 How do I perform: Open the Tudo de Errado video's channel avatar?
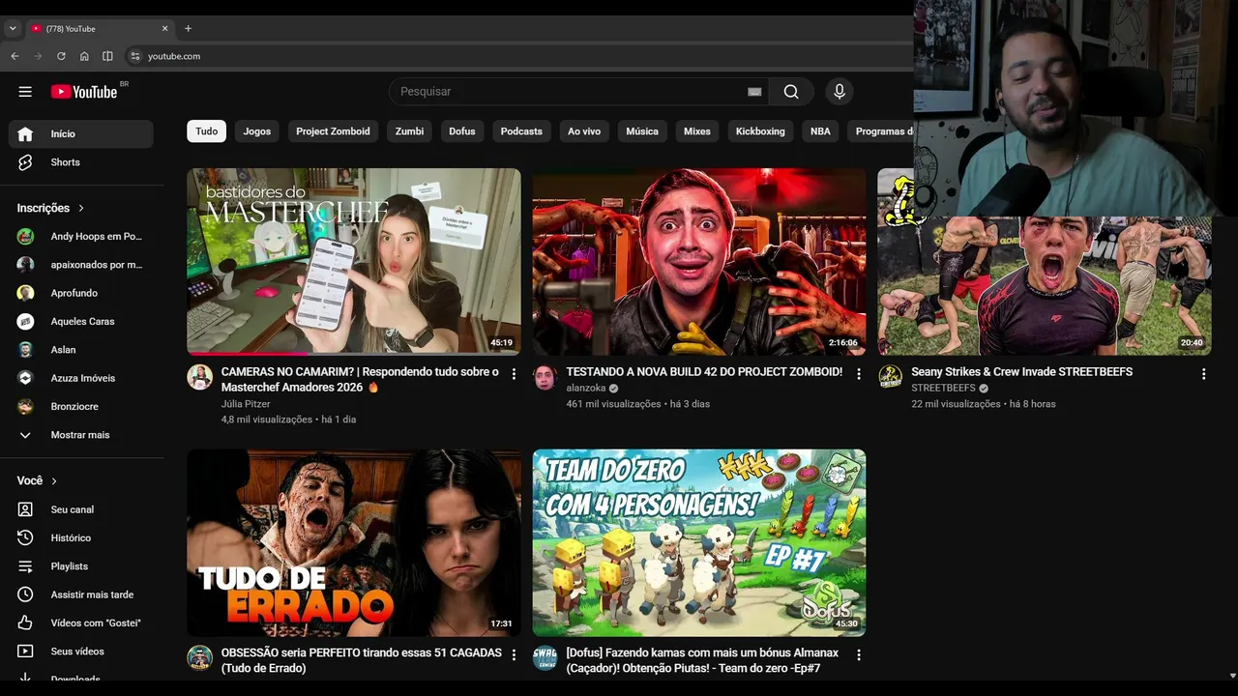pyautogui.click(x=199, y=658)
